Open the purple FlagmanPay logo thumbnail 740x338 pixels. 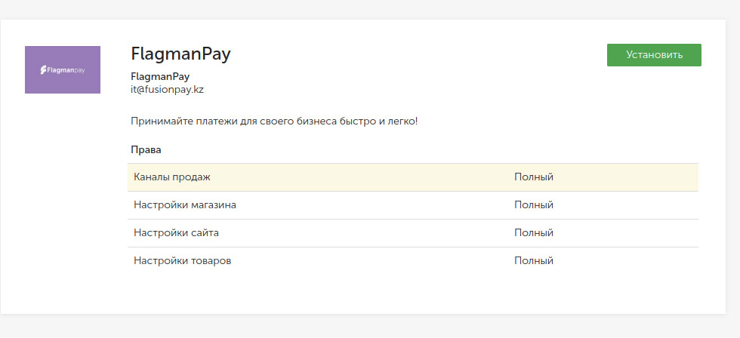(x=62, y=69)
